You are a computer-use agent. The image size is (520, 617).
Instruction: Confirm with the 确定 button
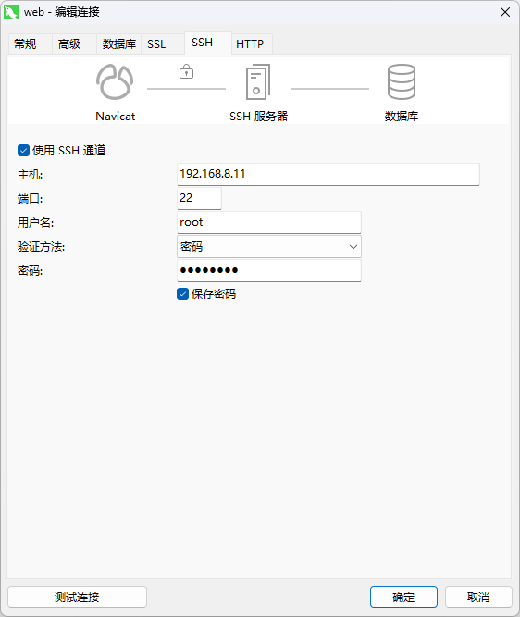pyautogui.click(x=403, y=598)
